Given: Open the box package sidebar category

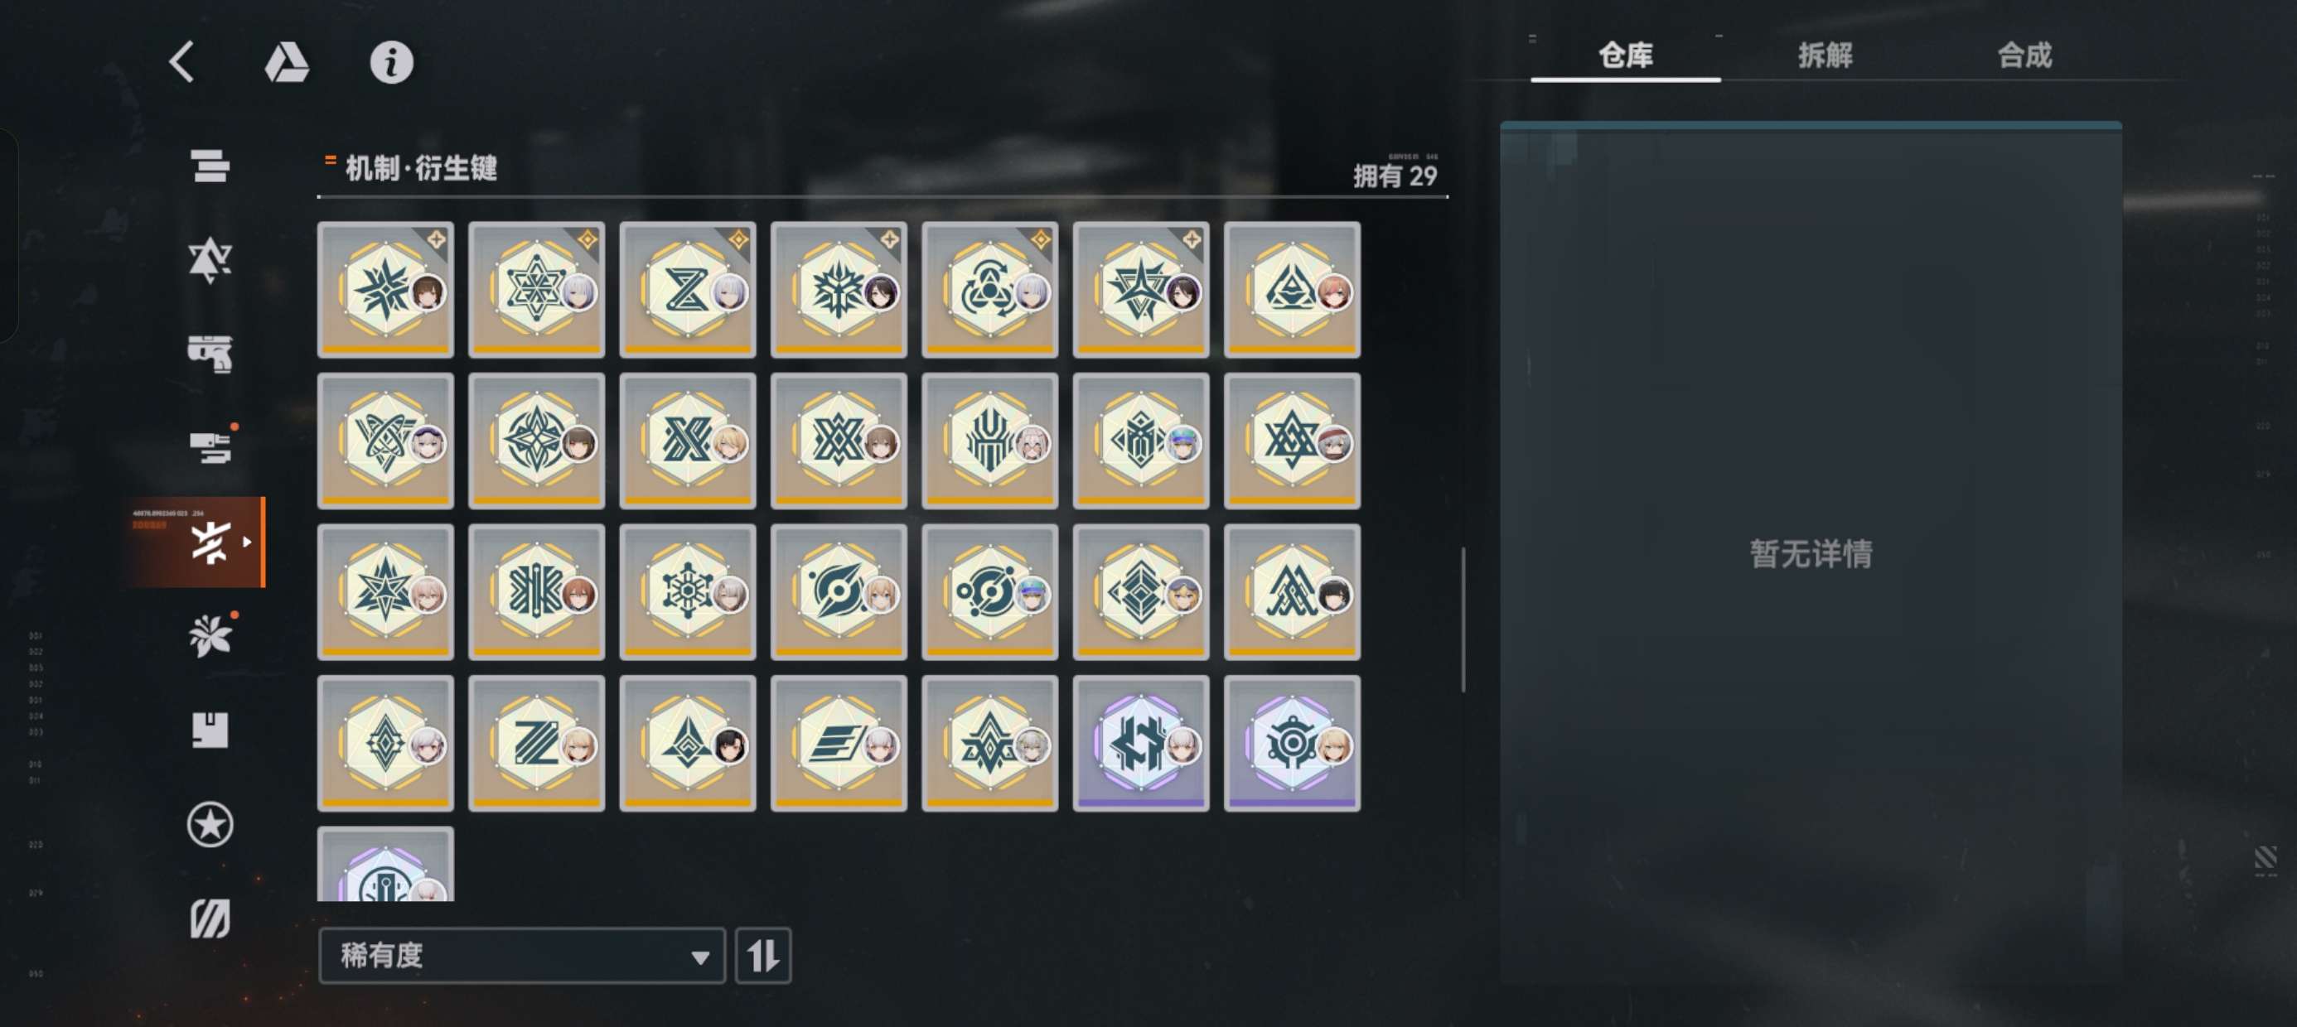Looking at the screenshot, I should [210, 730].
